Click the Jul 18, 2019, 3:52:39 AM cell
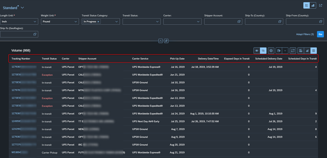Screen dimensions: 327x158 pyautogui.click(x=205, y=67)
